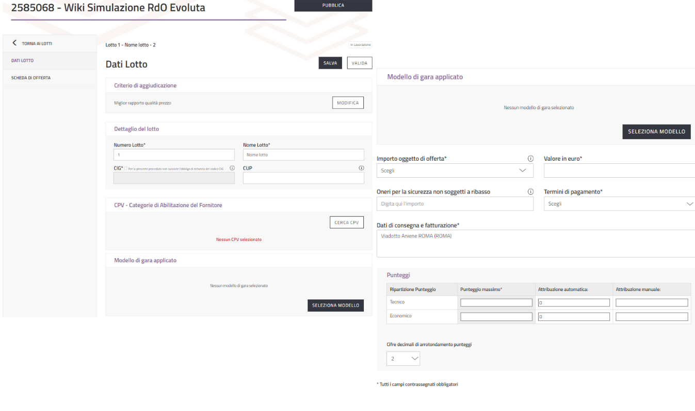Click the Salva button
This screenshot has height=411, width=695.
[330, 63]
